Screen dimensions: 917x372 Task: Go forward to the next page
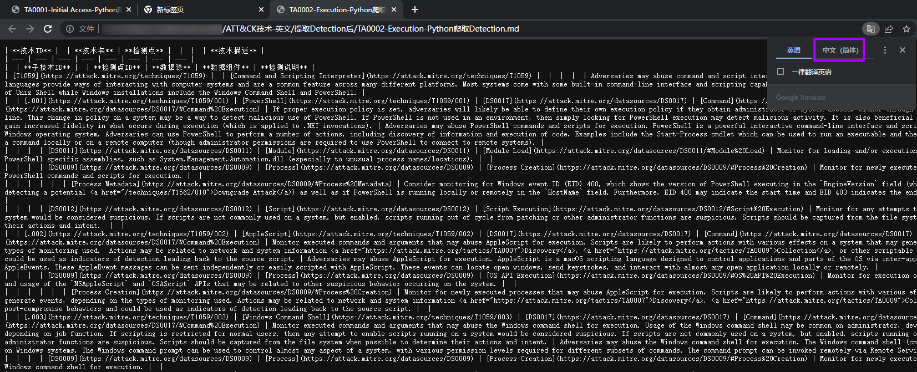point(30,29)
